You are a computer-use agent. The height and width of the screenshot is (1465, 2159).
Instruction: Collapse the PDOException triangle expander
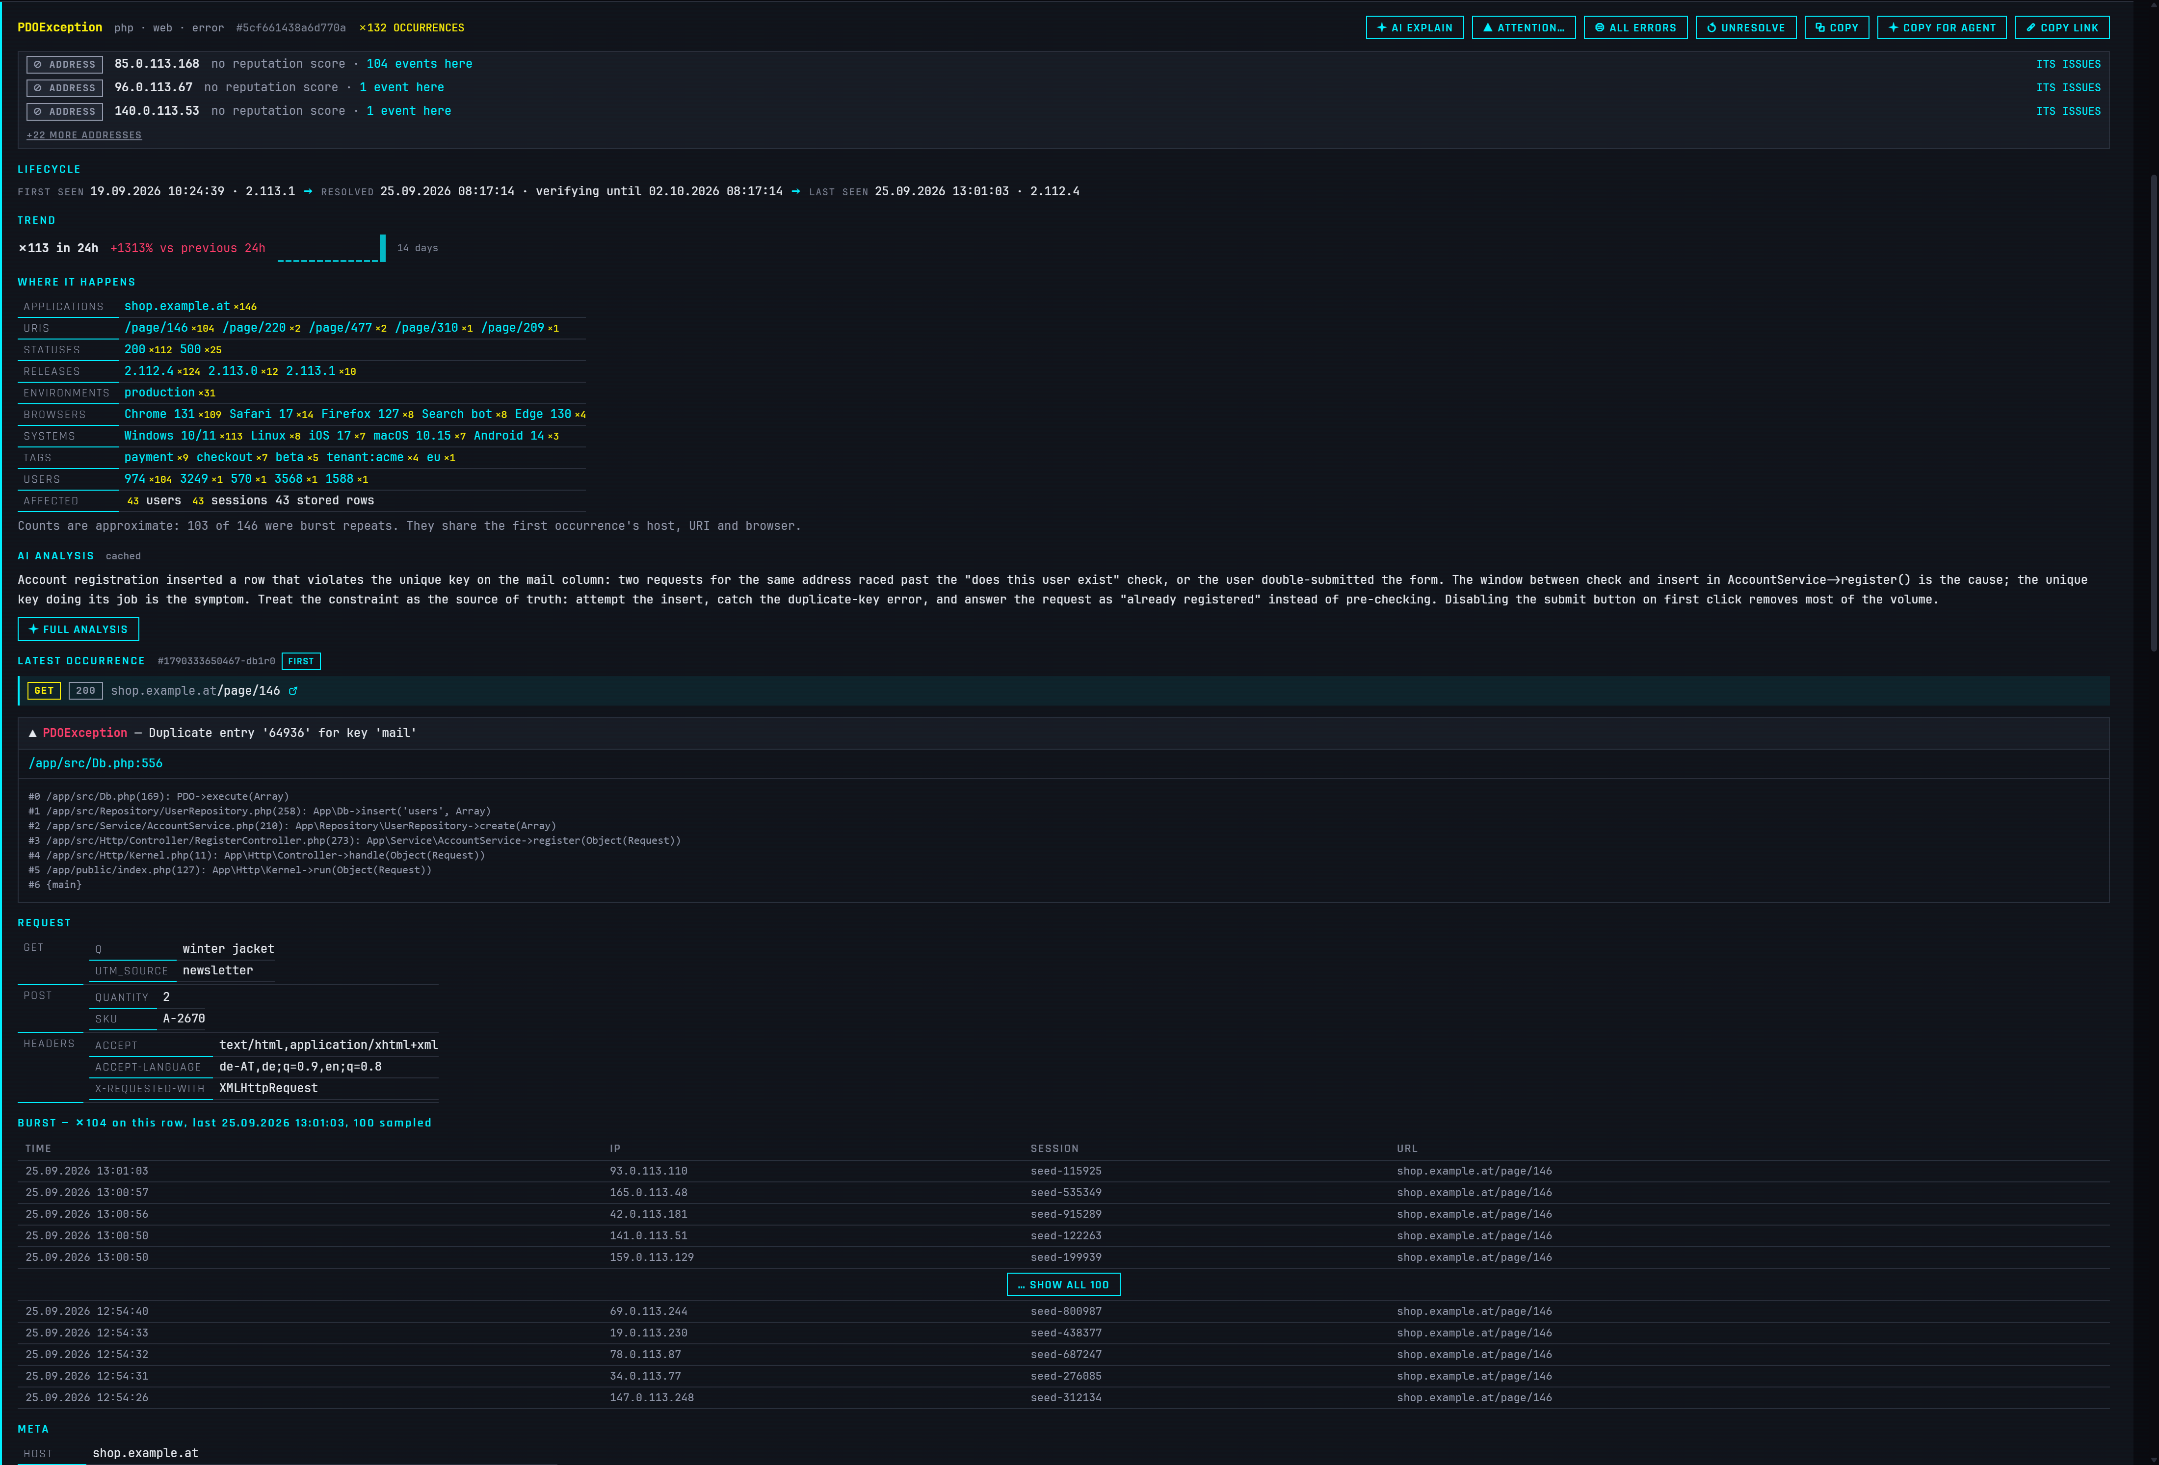(32, 733)
